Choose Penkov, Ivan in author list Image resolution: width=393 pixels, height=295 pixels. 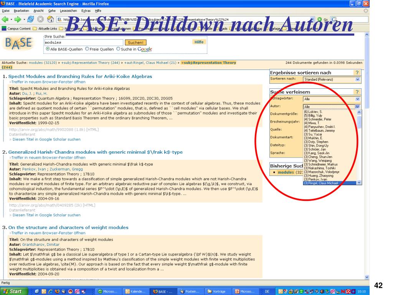tap(315, 179)
